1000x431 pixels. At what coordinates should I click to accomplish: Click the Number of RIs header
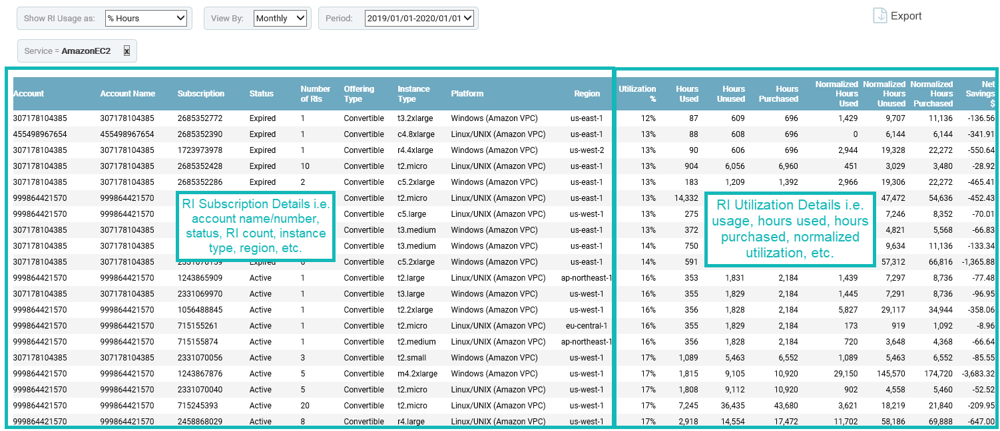pos(315,94)
